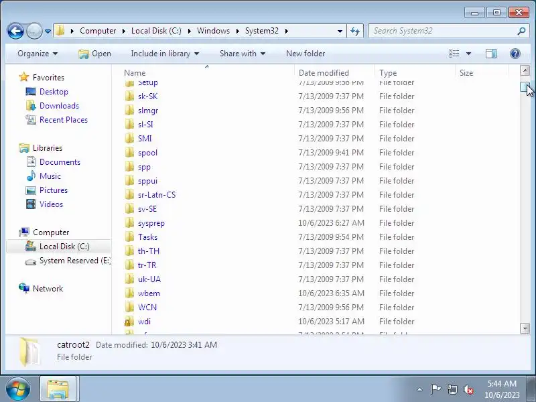This screenshot has width=536, height=402.
Task: Select Libraries in the navigation pane
Action: pos(48,148)
